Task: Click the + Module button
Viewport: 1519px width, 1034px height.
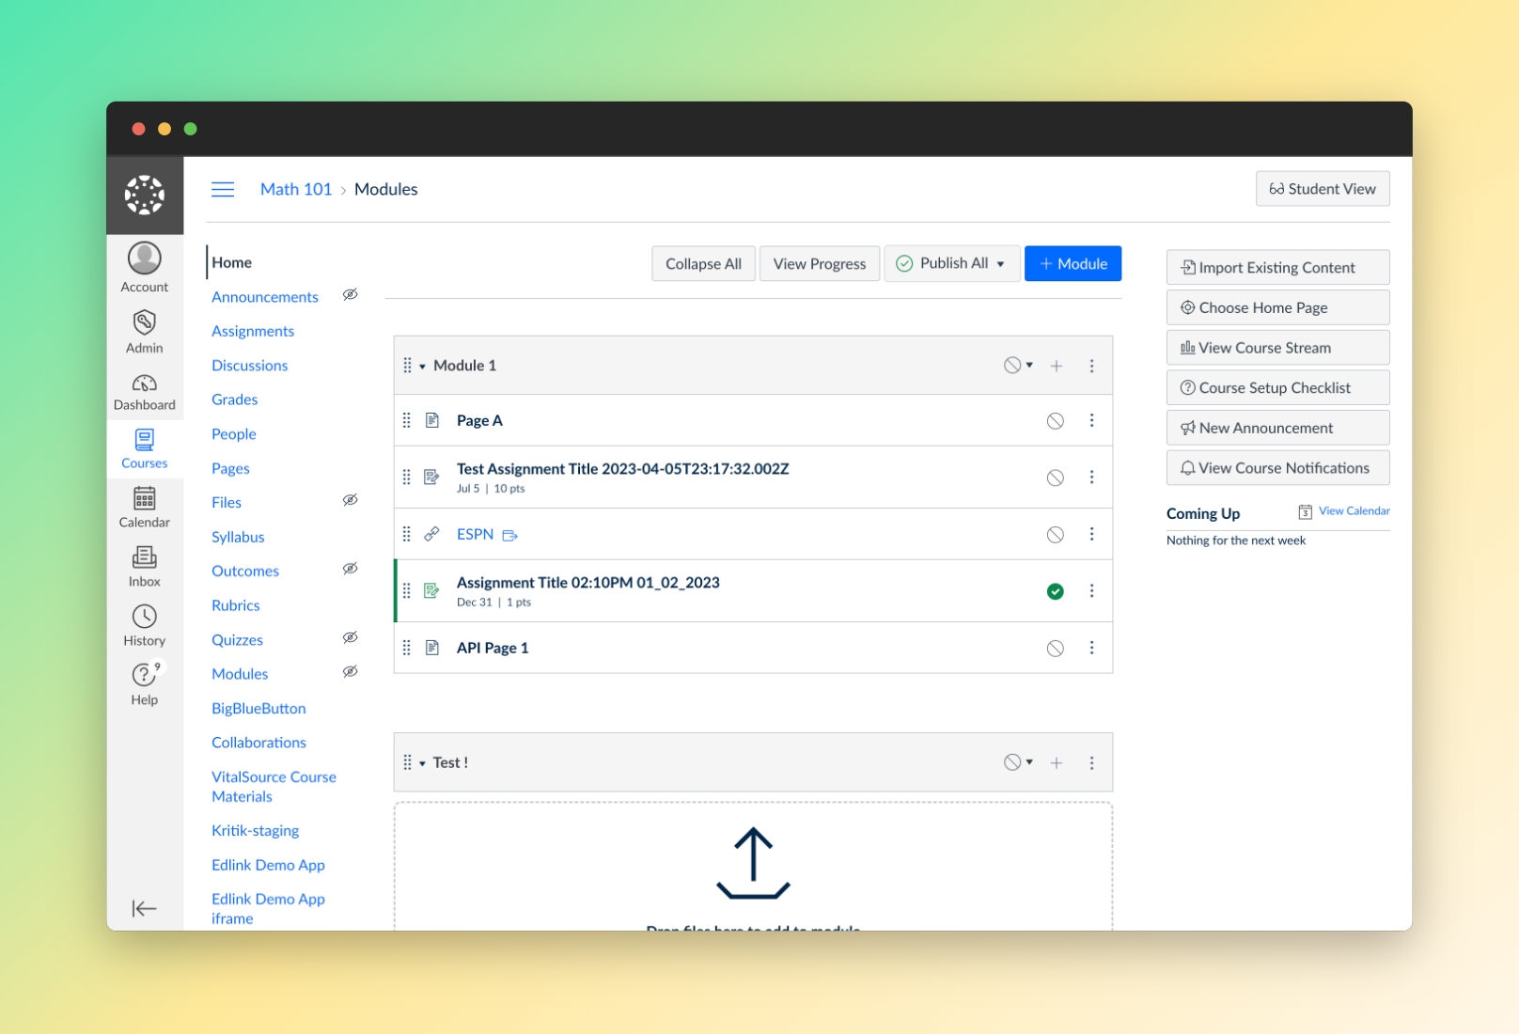Action: click(1073, 263)
